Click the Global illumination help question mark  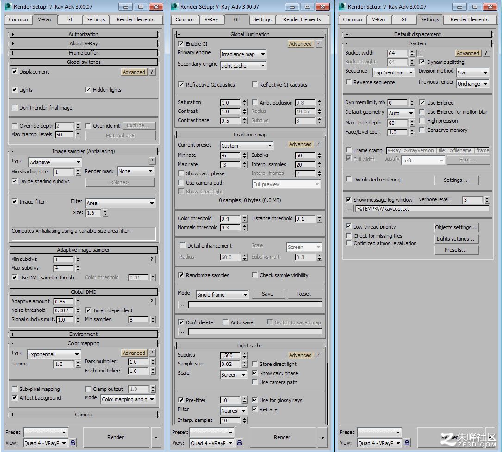pos(319,44)
